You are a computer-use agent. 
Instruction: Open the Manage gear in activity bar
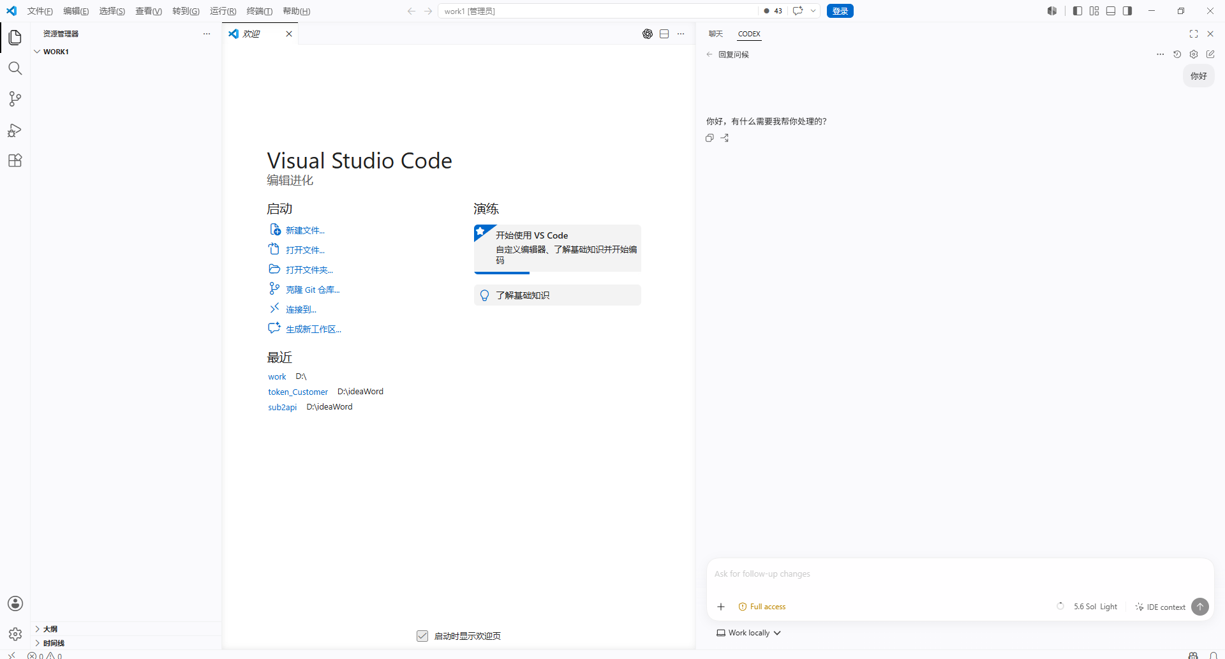(15, 634)
